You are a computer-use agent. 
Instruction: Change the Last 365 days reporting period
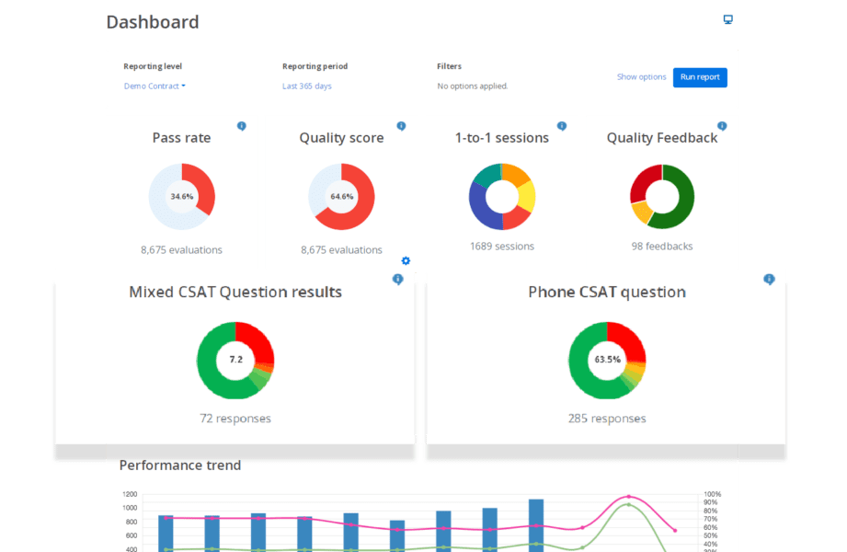(304, 86)
